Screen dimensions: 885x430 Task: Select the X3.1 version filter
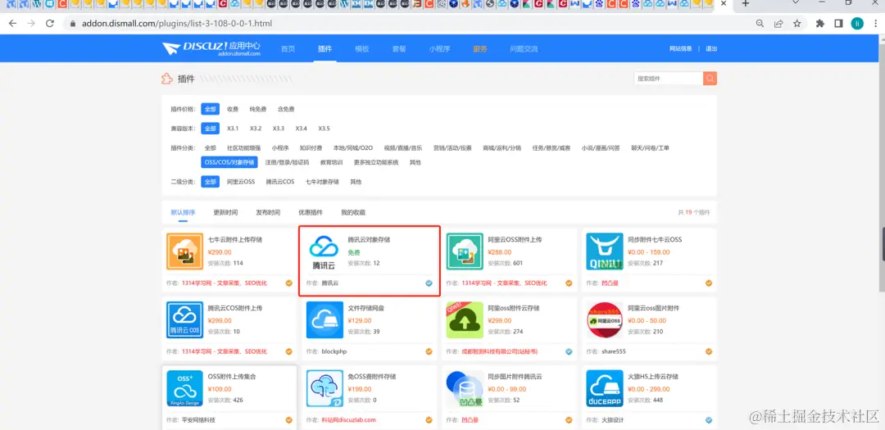(x=233, y=129)
